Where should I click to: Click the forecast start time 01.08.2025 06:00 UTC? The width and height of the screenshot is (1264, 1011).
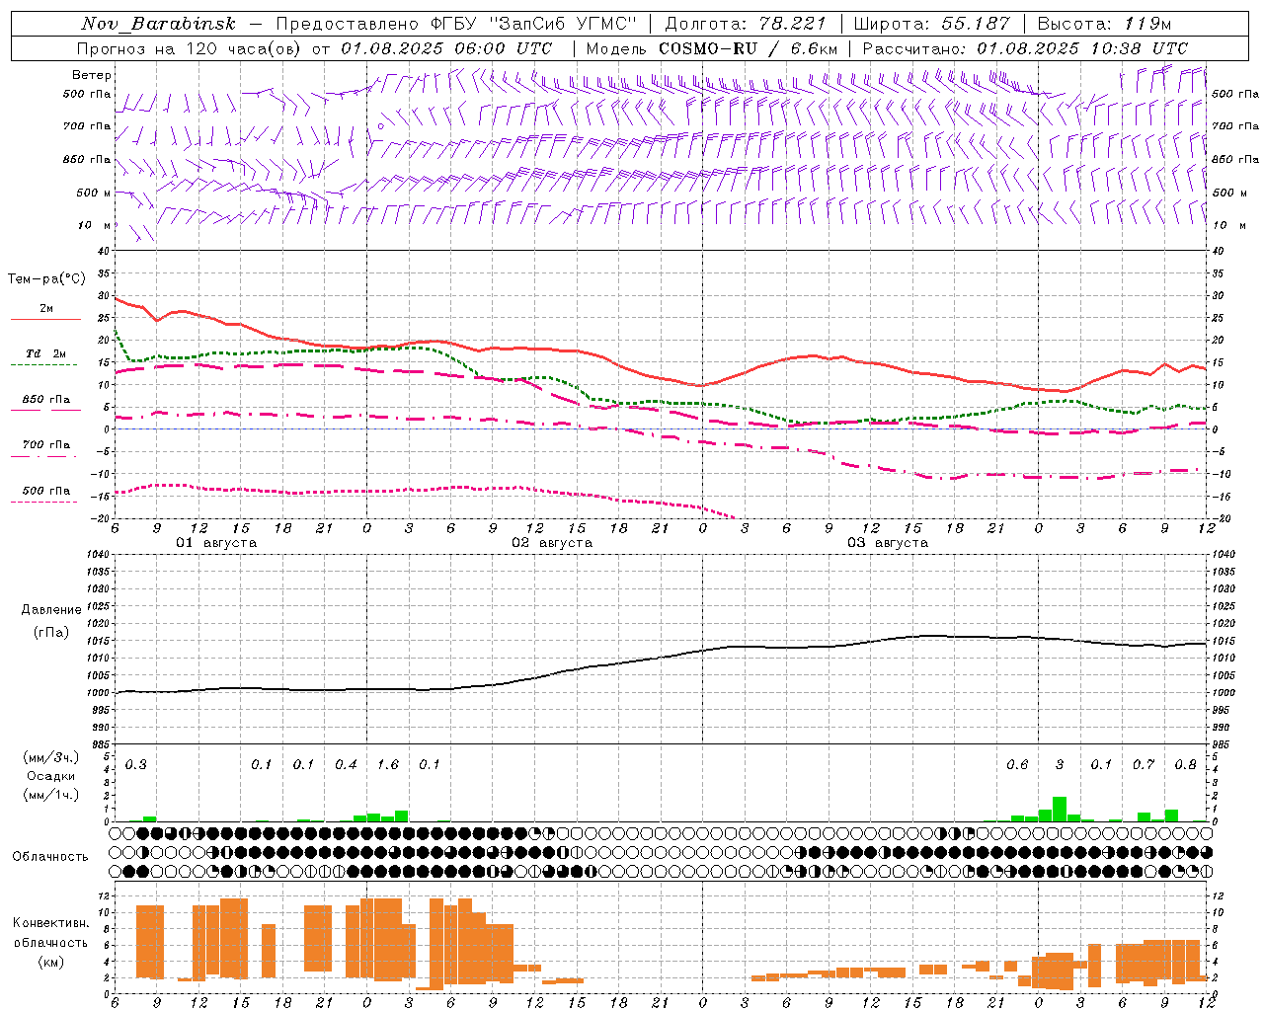(446, 48)
